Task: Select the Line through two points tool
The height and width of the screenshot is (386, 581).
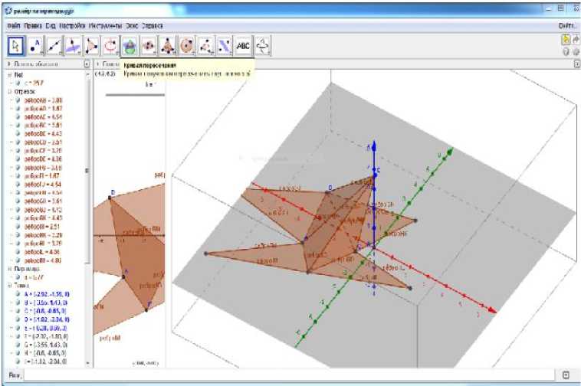Action: tap(54, 47)
